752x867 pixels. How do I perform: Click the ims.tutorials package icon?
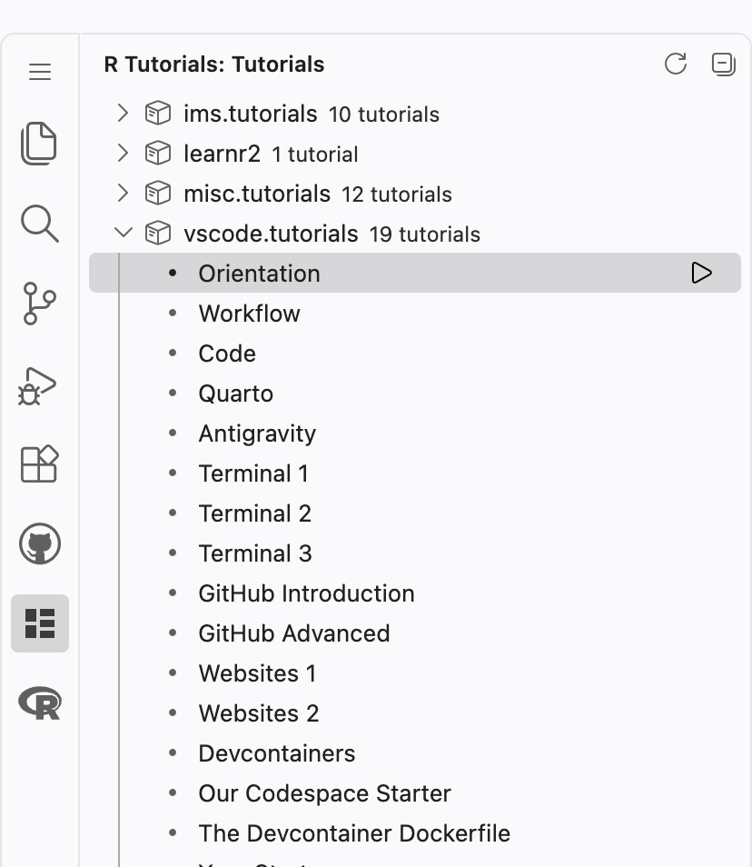pos(158,114)
